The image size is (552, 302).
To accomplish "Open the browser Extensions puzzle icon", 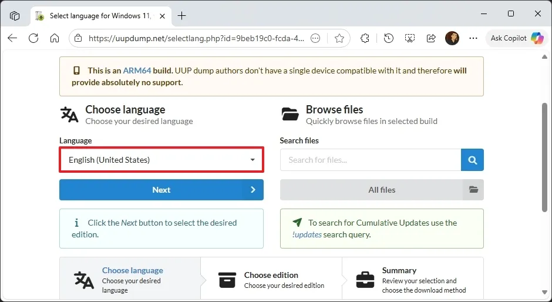I will pyautogui.click(x=365, y=38).
